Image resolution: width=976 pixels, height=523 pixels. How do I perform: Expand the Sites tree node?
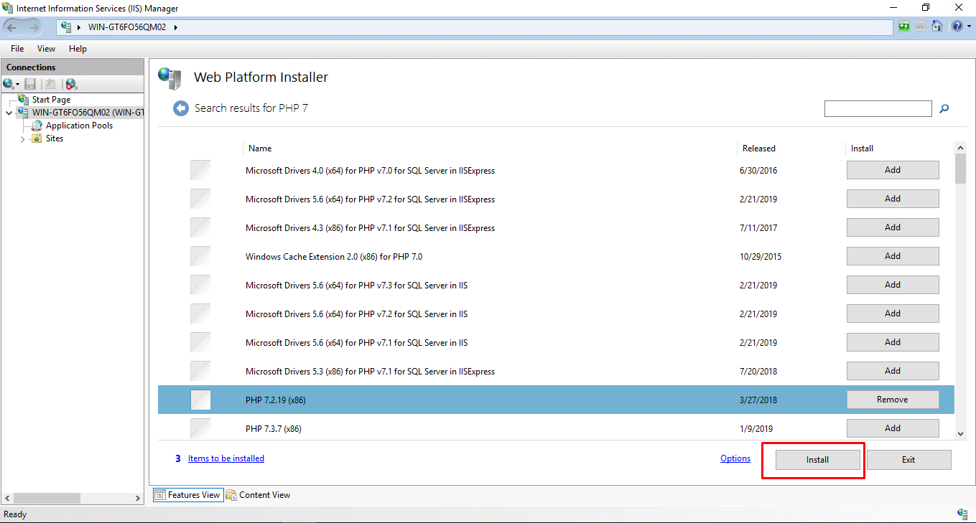(x=23, y=139)
